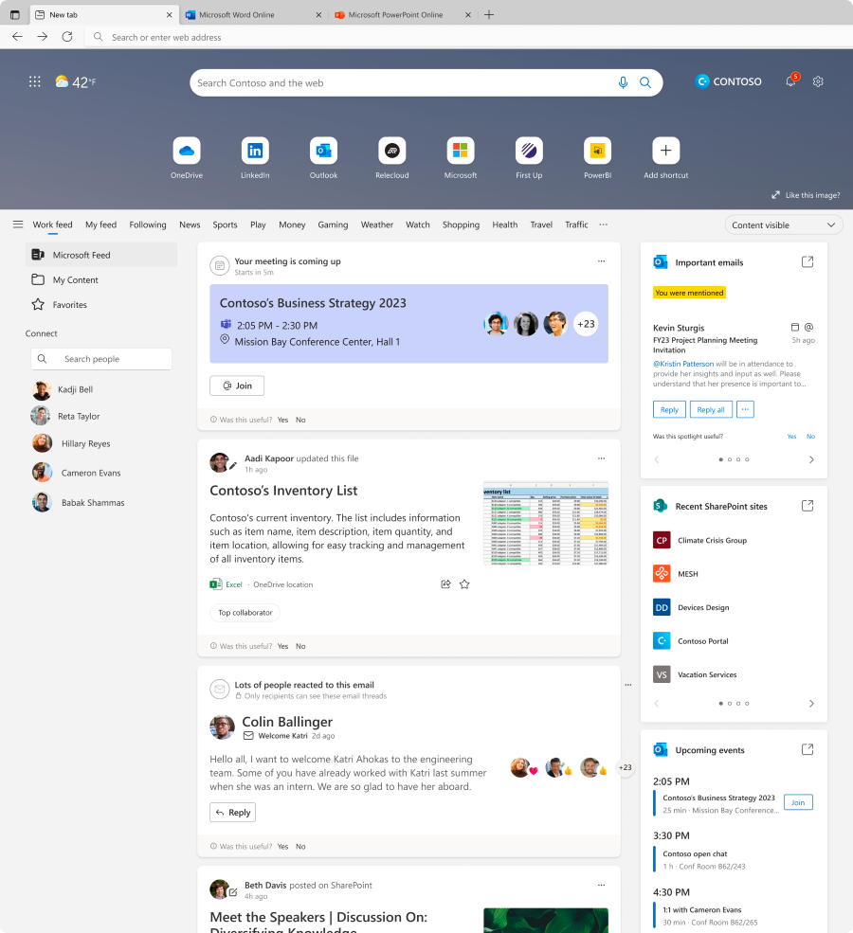Open the Gaming tab

point(333,224)
